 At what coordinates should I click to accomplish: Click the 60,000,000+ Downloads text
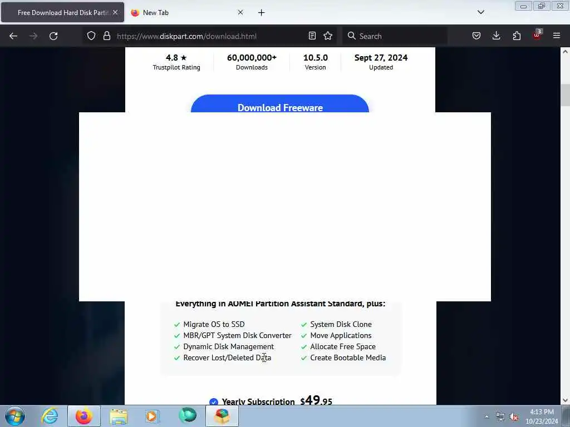pyautogui.click(x=252, y=62)
